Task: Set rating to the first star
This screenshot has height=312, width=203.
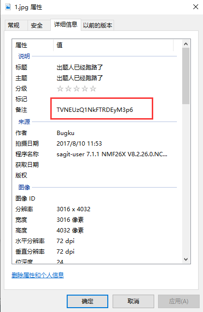Action: coord(60,89)
